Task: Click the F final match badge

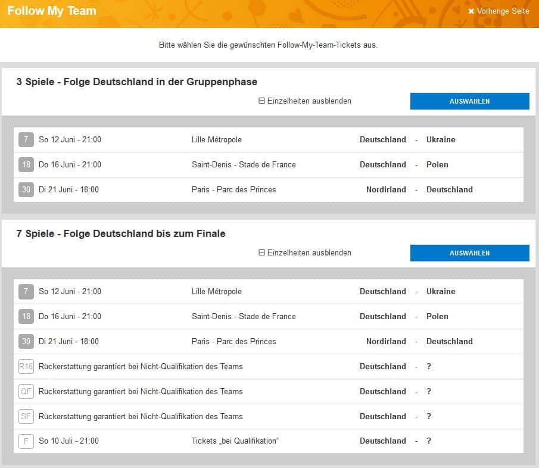Action: pyautogui.click(x=26, y=441)
